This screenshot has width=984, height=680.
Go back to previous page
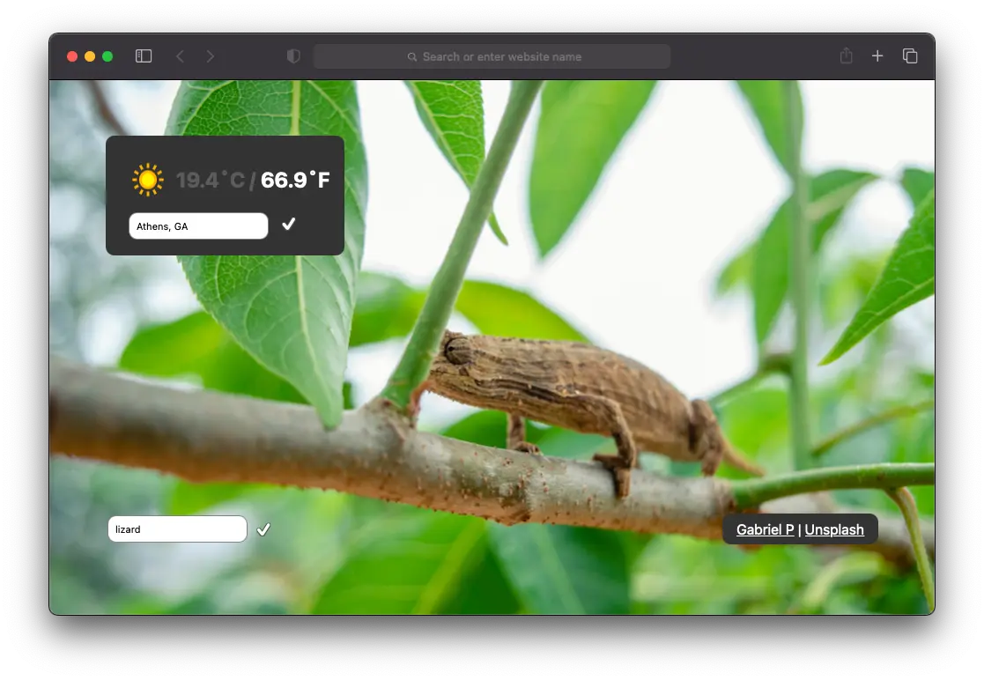[180, 56]
